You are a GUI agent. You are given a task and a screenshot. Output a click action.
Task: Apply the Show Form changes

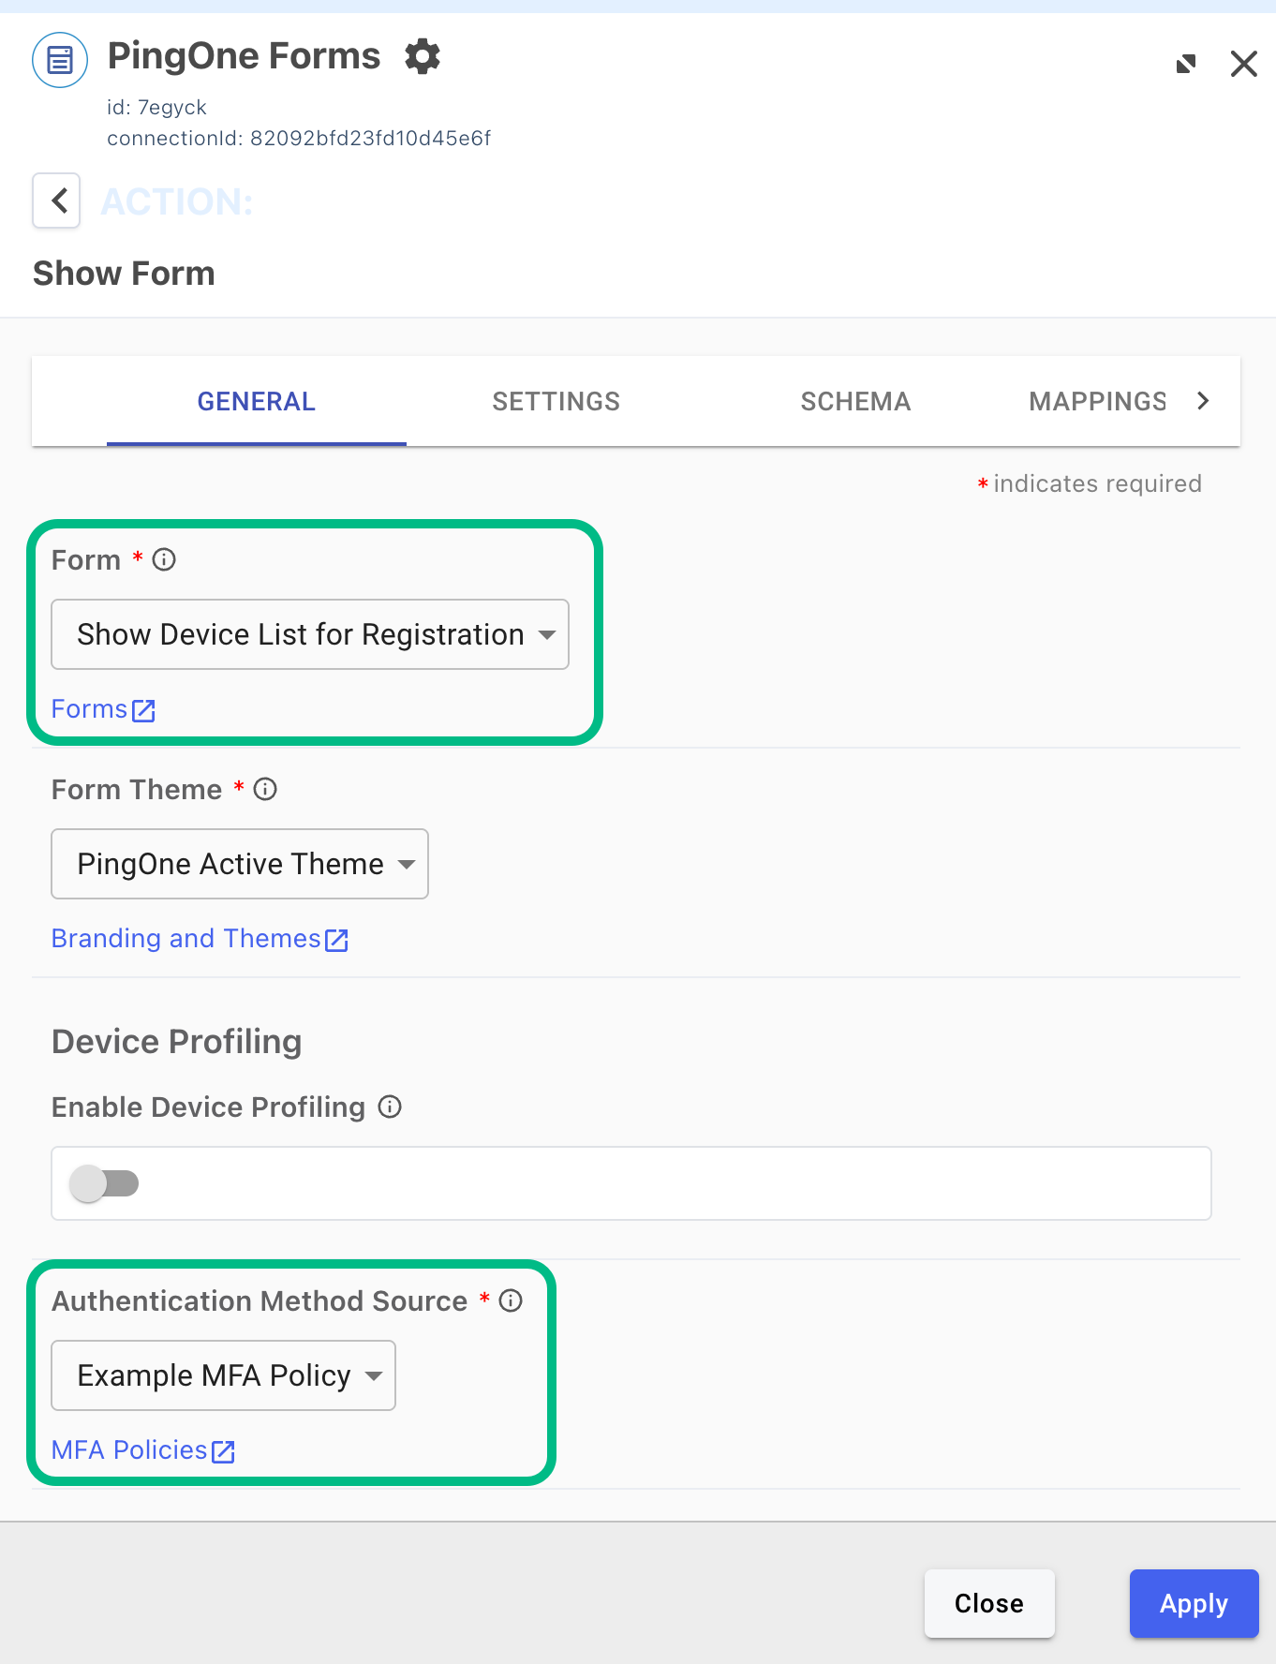(x=1194, y=1603)
